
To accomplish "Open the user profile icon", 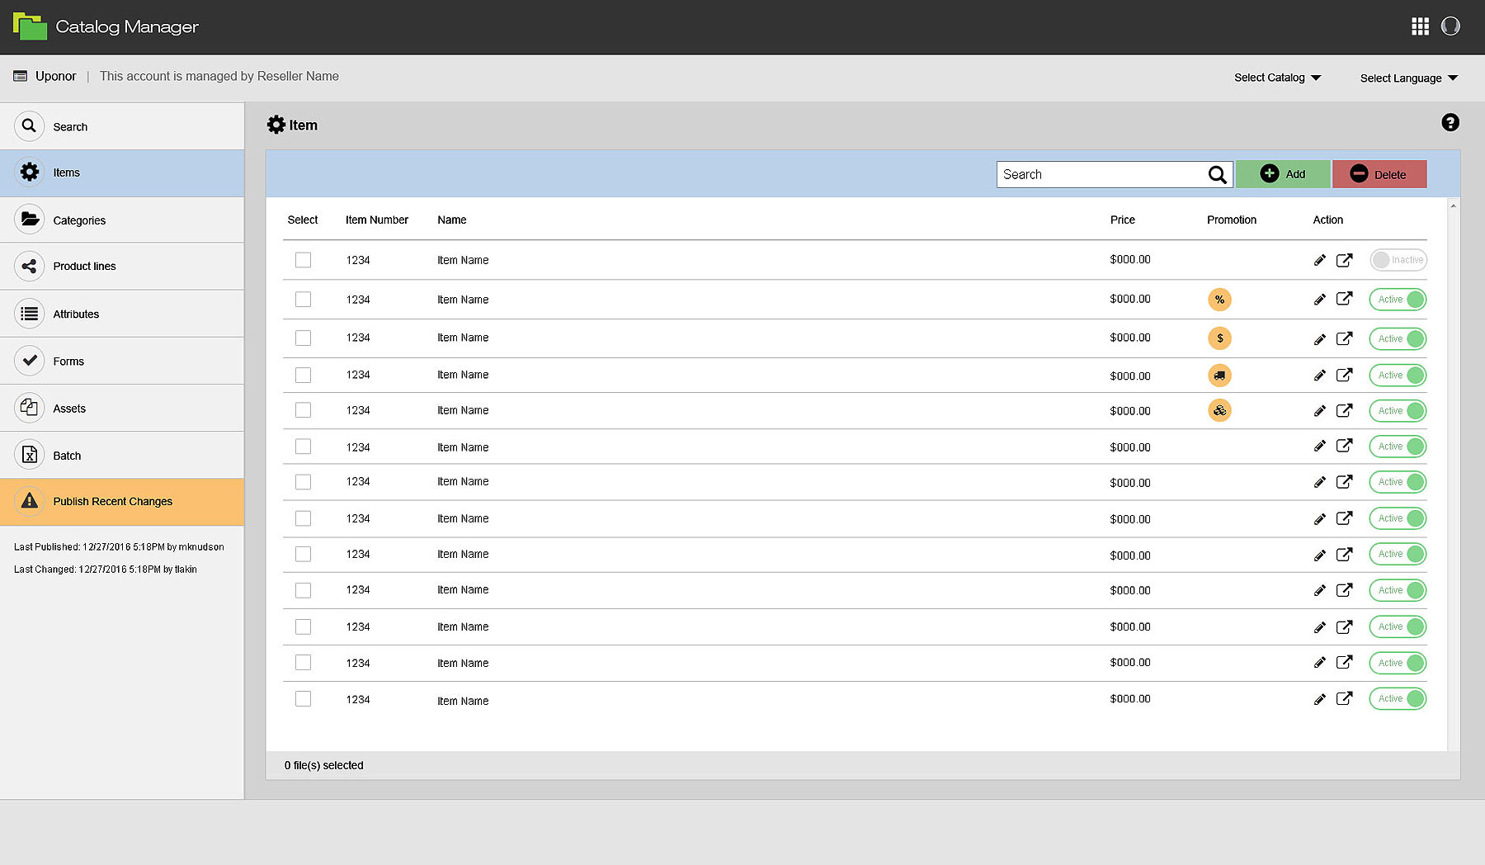I will tap(1450, 26).
